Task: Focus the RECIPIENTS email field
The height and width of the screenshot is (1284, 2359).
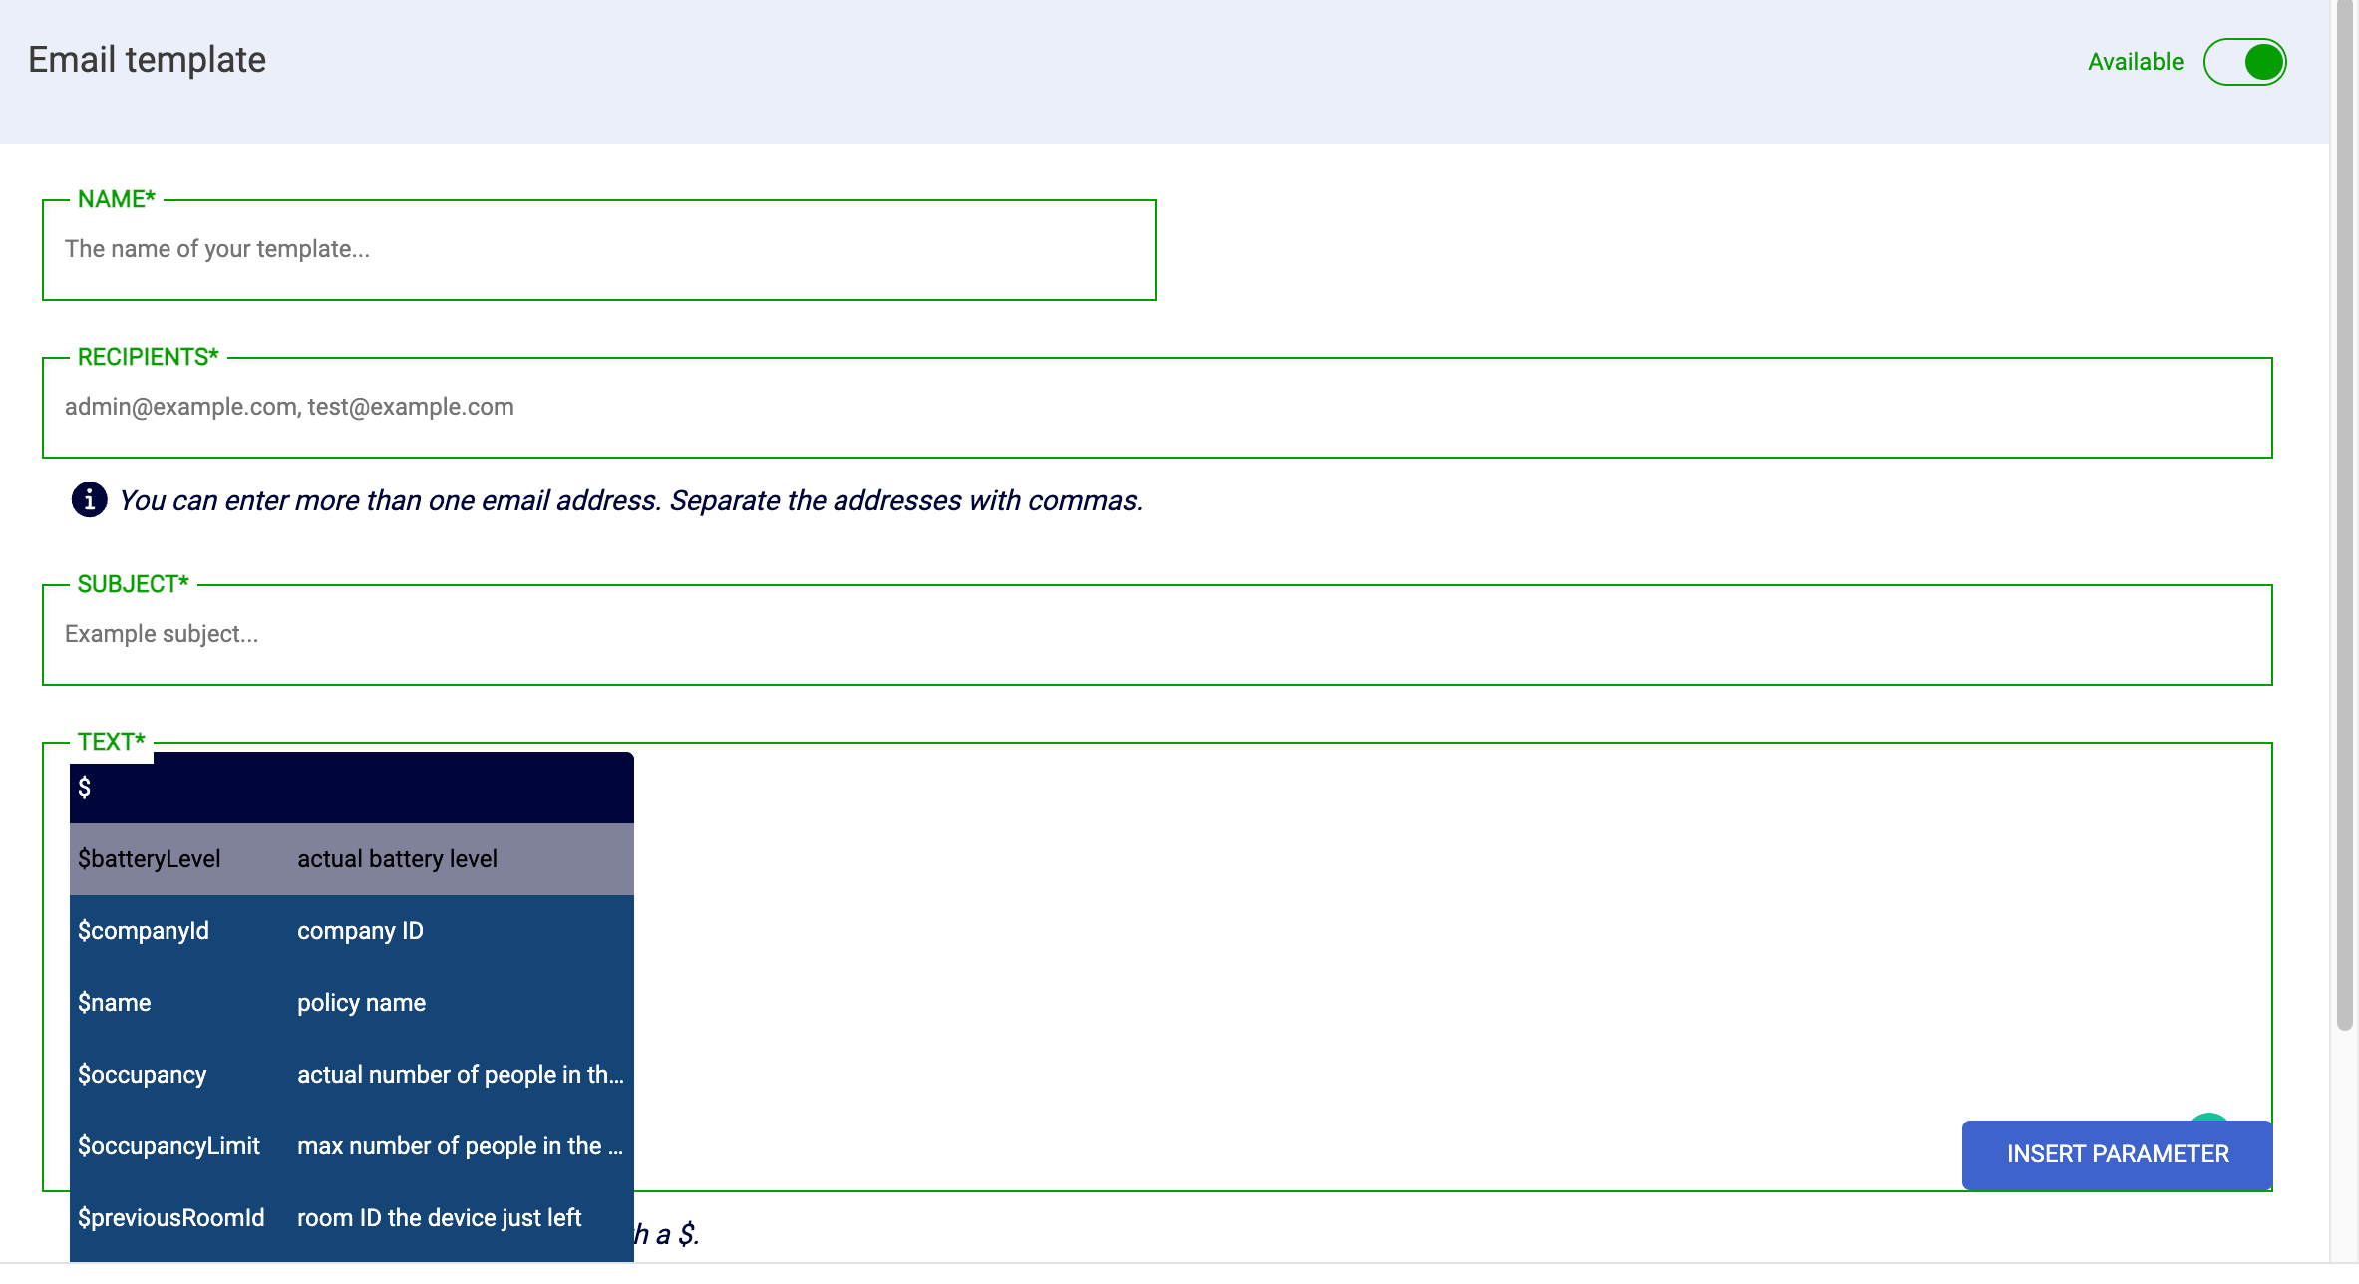Action: click(x=1157, y=407)
